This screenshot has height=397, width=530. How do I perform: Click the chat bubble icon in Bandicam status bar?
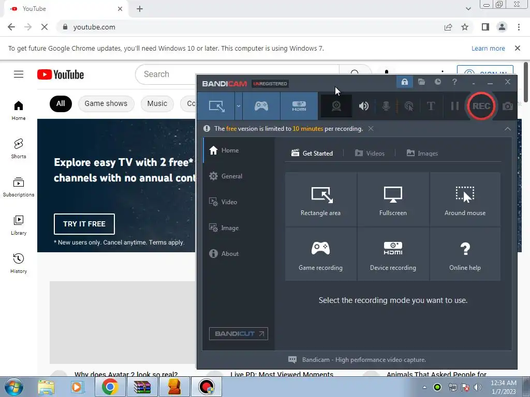click(292, 360)
